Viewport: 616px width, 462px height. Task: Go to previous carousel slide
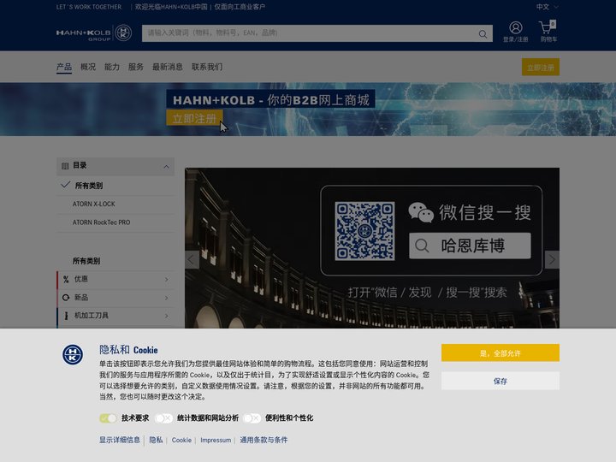(x=192, y=260)
